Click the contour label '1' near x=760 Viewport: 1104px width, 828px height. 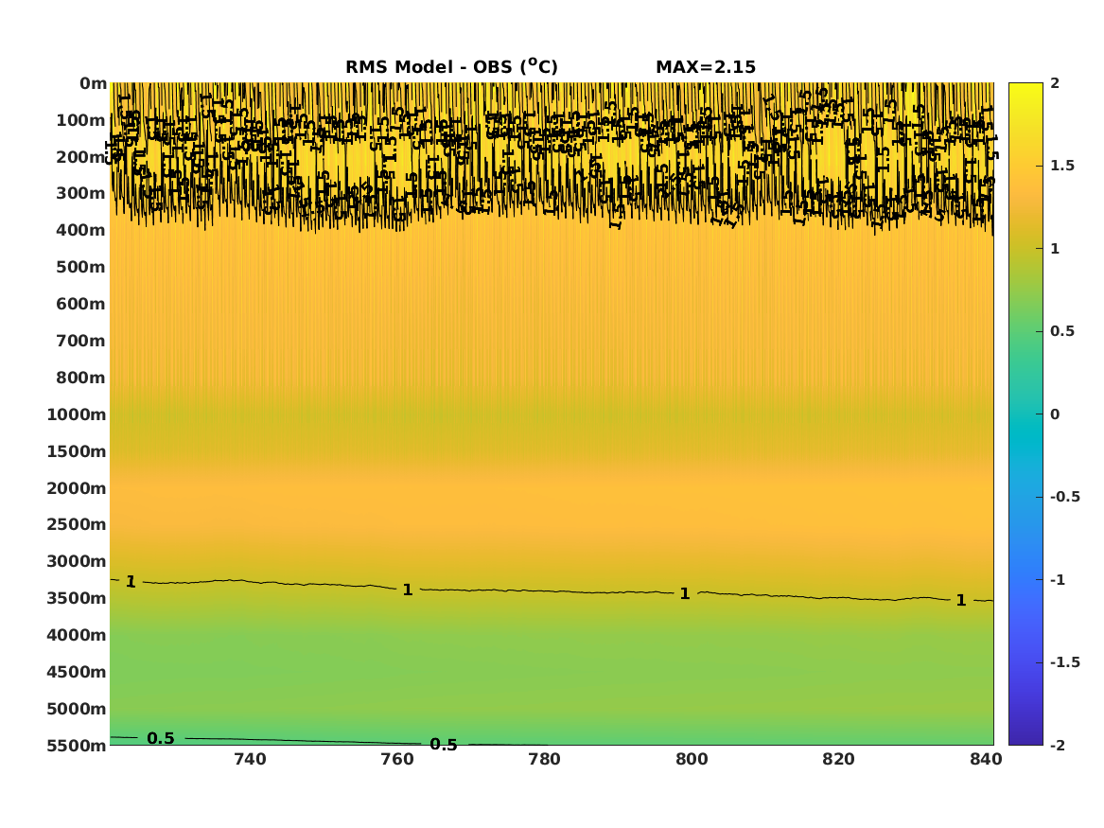(407, 590)
